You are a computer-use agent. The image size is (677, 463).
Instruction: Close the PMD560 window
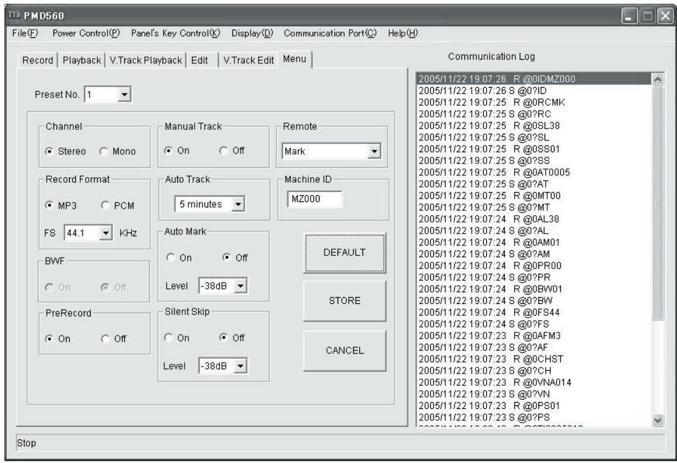665,16
